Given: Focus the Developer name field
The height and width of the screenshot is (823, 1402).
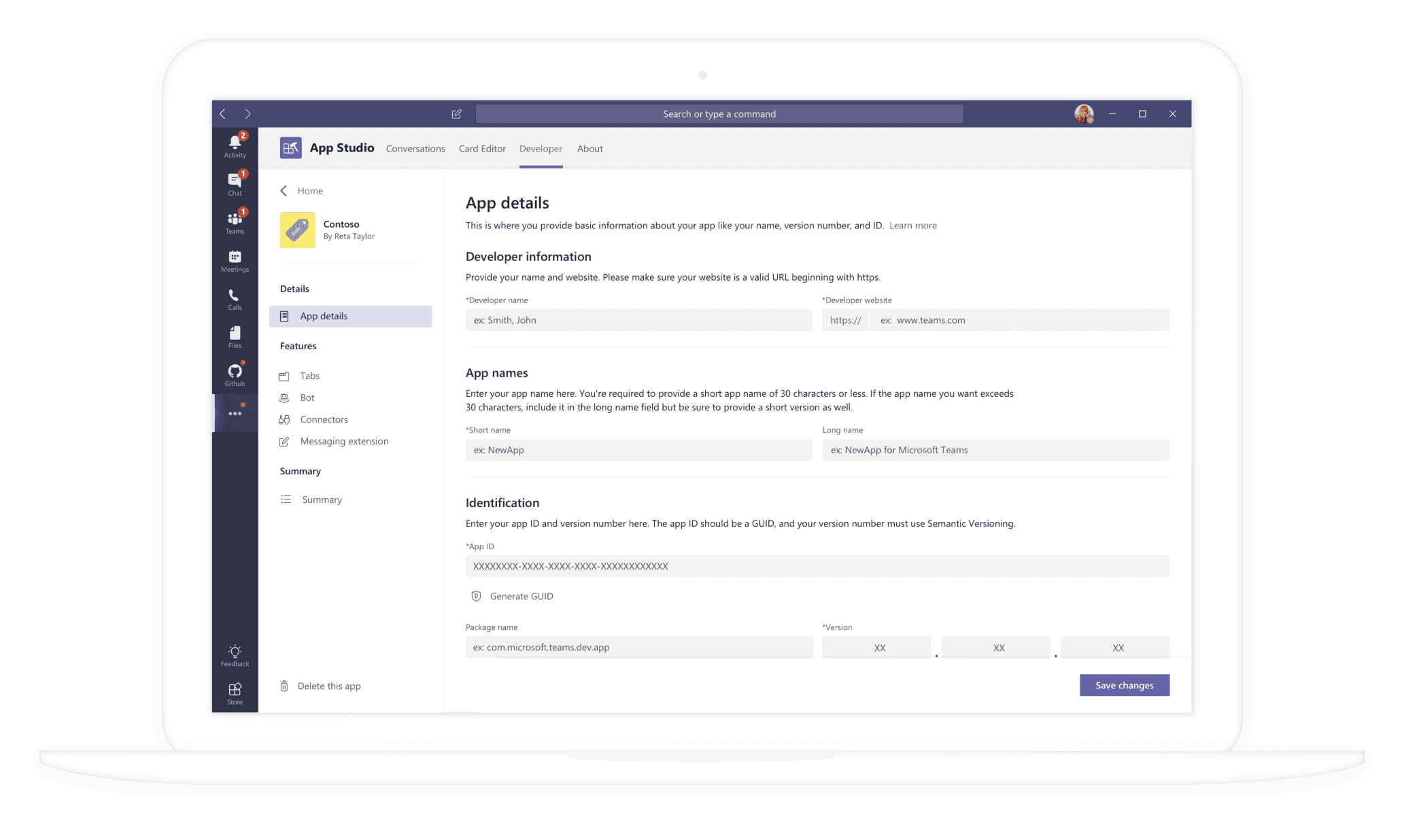Looking at the screenshot, I should click(x=639, y=320).
